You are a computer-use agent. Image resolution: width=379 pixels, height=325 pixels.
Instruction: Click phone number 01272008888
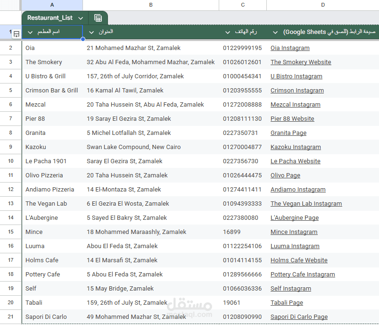pyautogui.click(x=242, y=104)
